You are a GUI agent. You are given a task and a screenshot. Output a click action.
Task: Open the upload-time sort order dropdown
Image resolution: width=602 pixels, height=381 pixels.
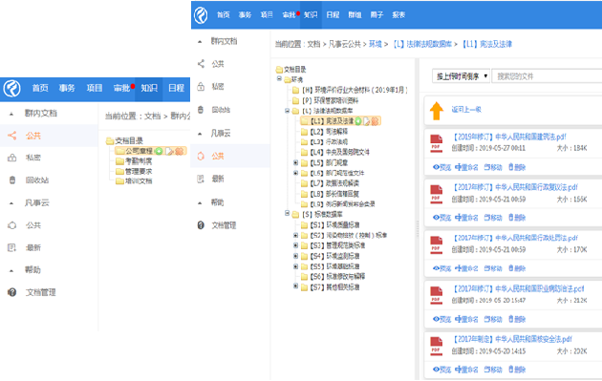tap(461, 76)
